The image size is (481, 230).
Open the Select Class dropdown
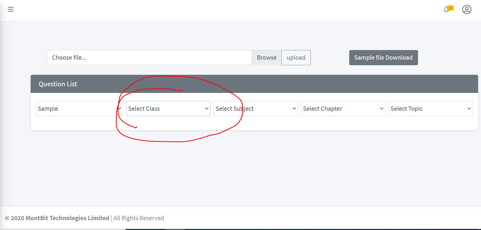[168, 108]
